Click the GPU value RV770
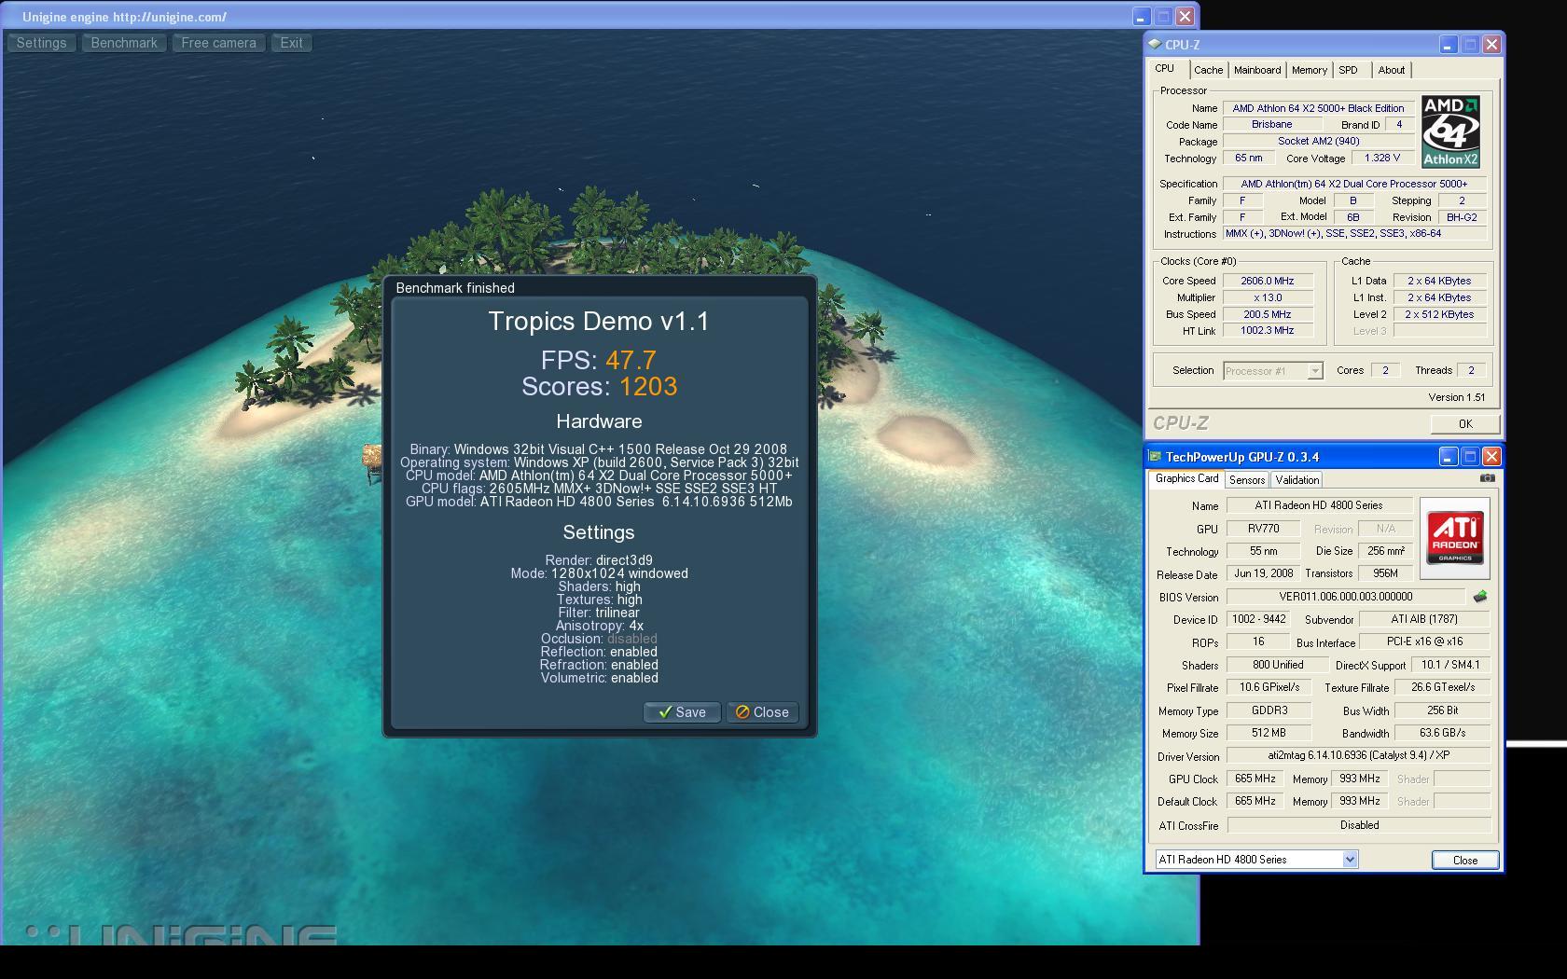 1264,529
